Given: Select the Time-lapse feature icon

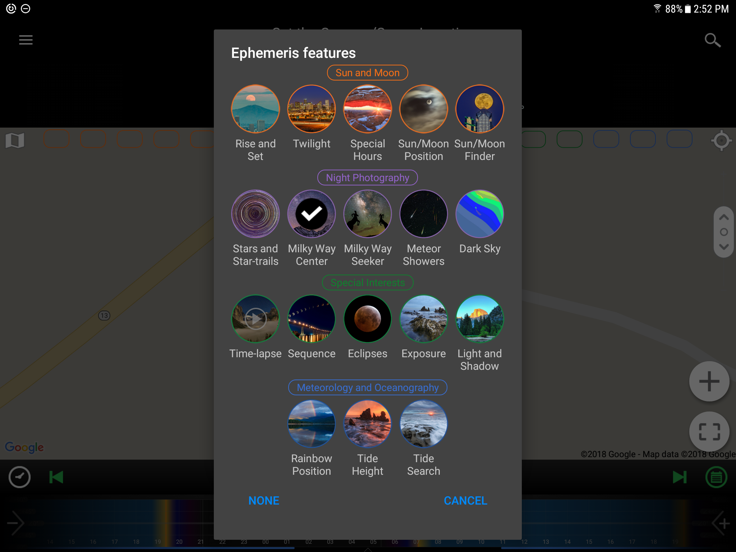Looking at the screenshot, I should (x=256, y=319).
